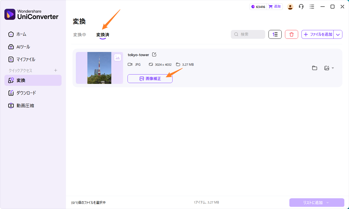This screenshot has width=349, height=209.
Task: Open the ダウンロード section
Action: [x=26, y=93]
